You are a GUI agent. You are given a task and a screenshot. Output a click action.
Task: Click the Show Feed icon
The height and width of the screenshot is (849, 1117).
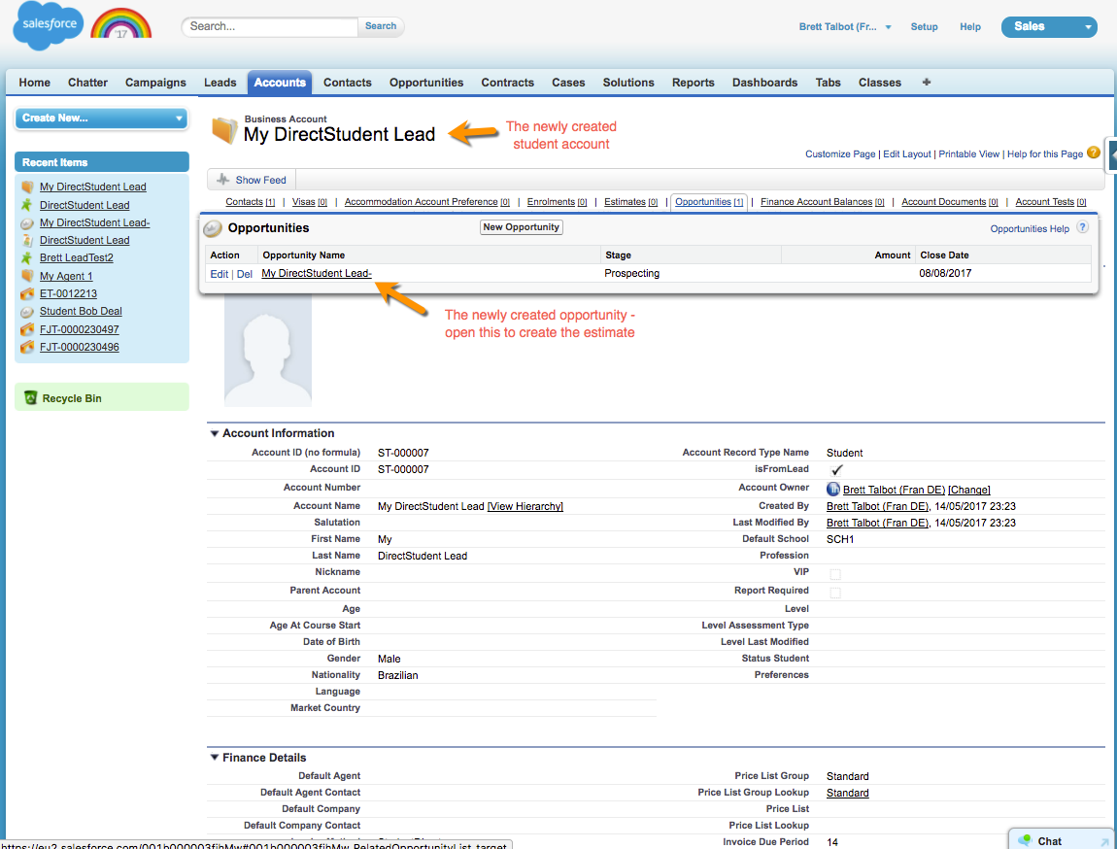click(x=222, y=180)
